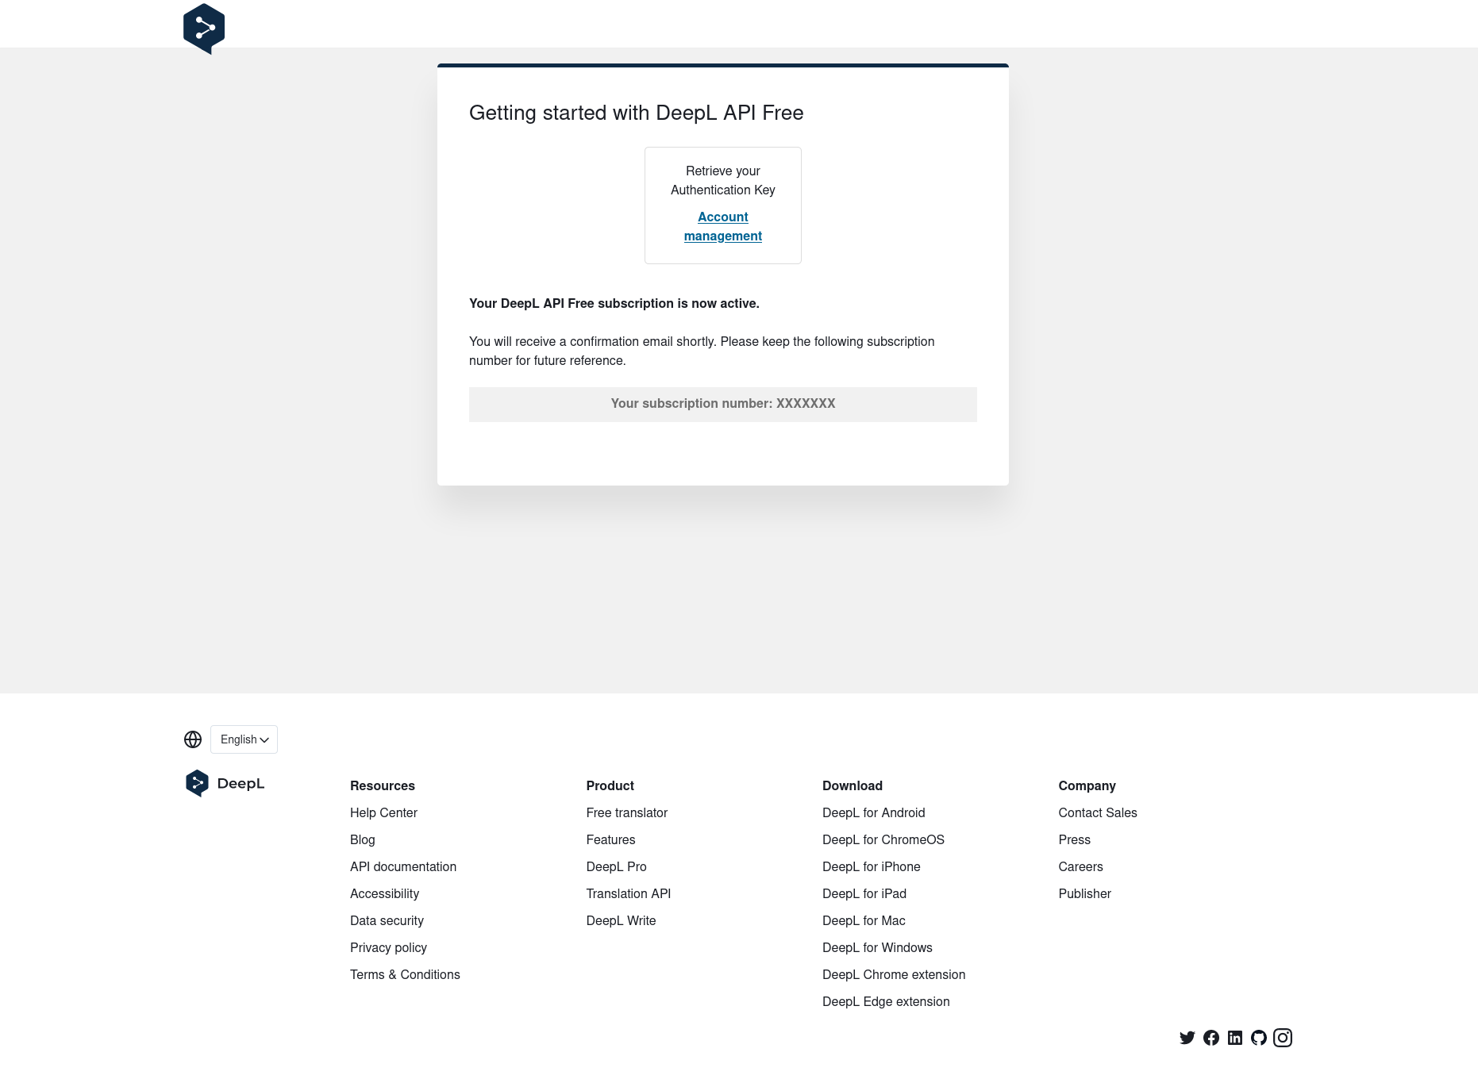Viewport: 1478px width, 1079px height.
Task: Open DeepL for Windows download link
Action: 877,947
